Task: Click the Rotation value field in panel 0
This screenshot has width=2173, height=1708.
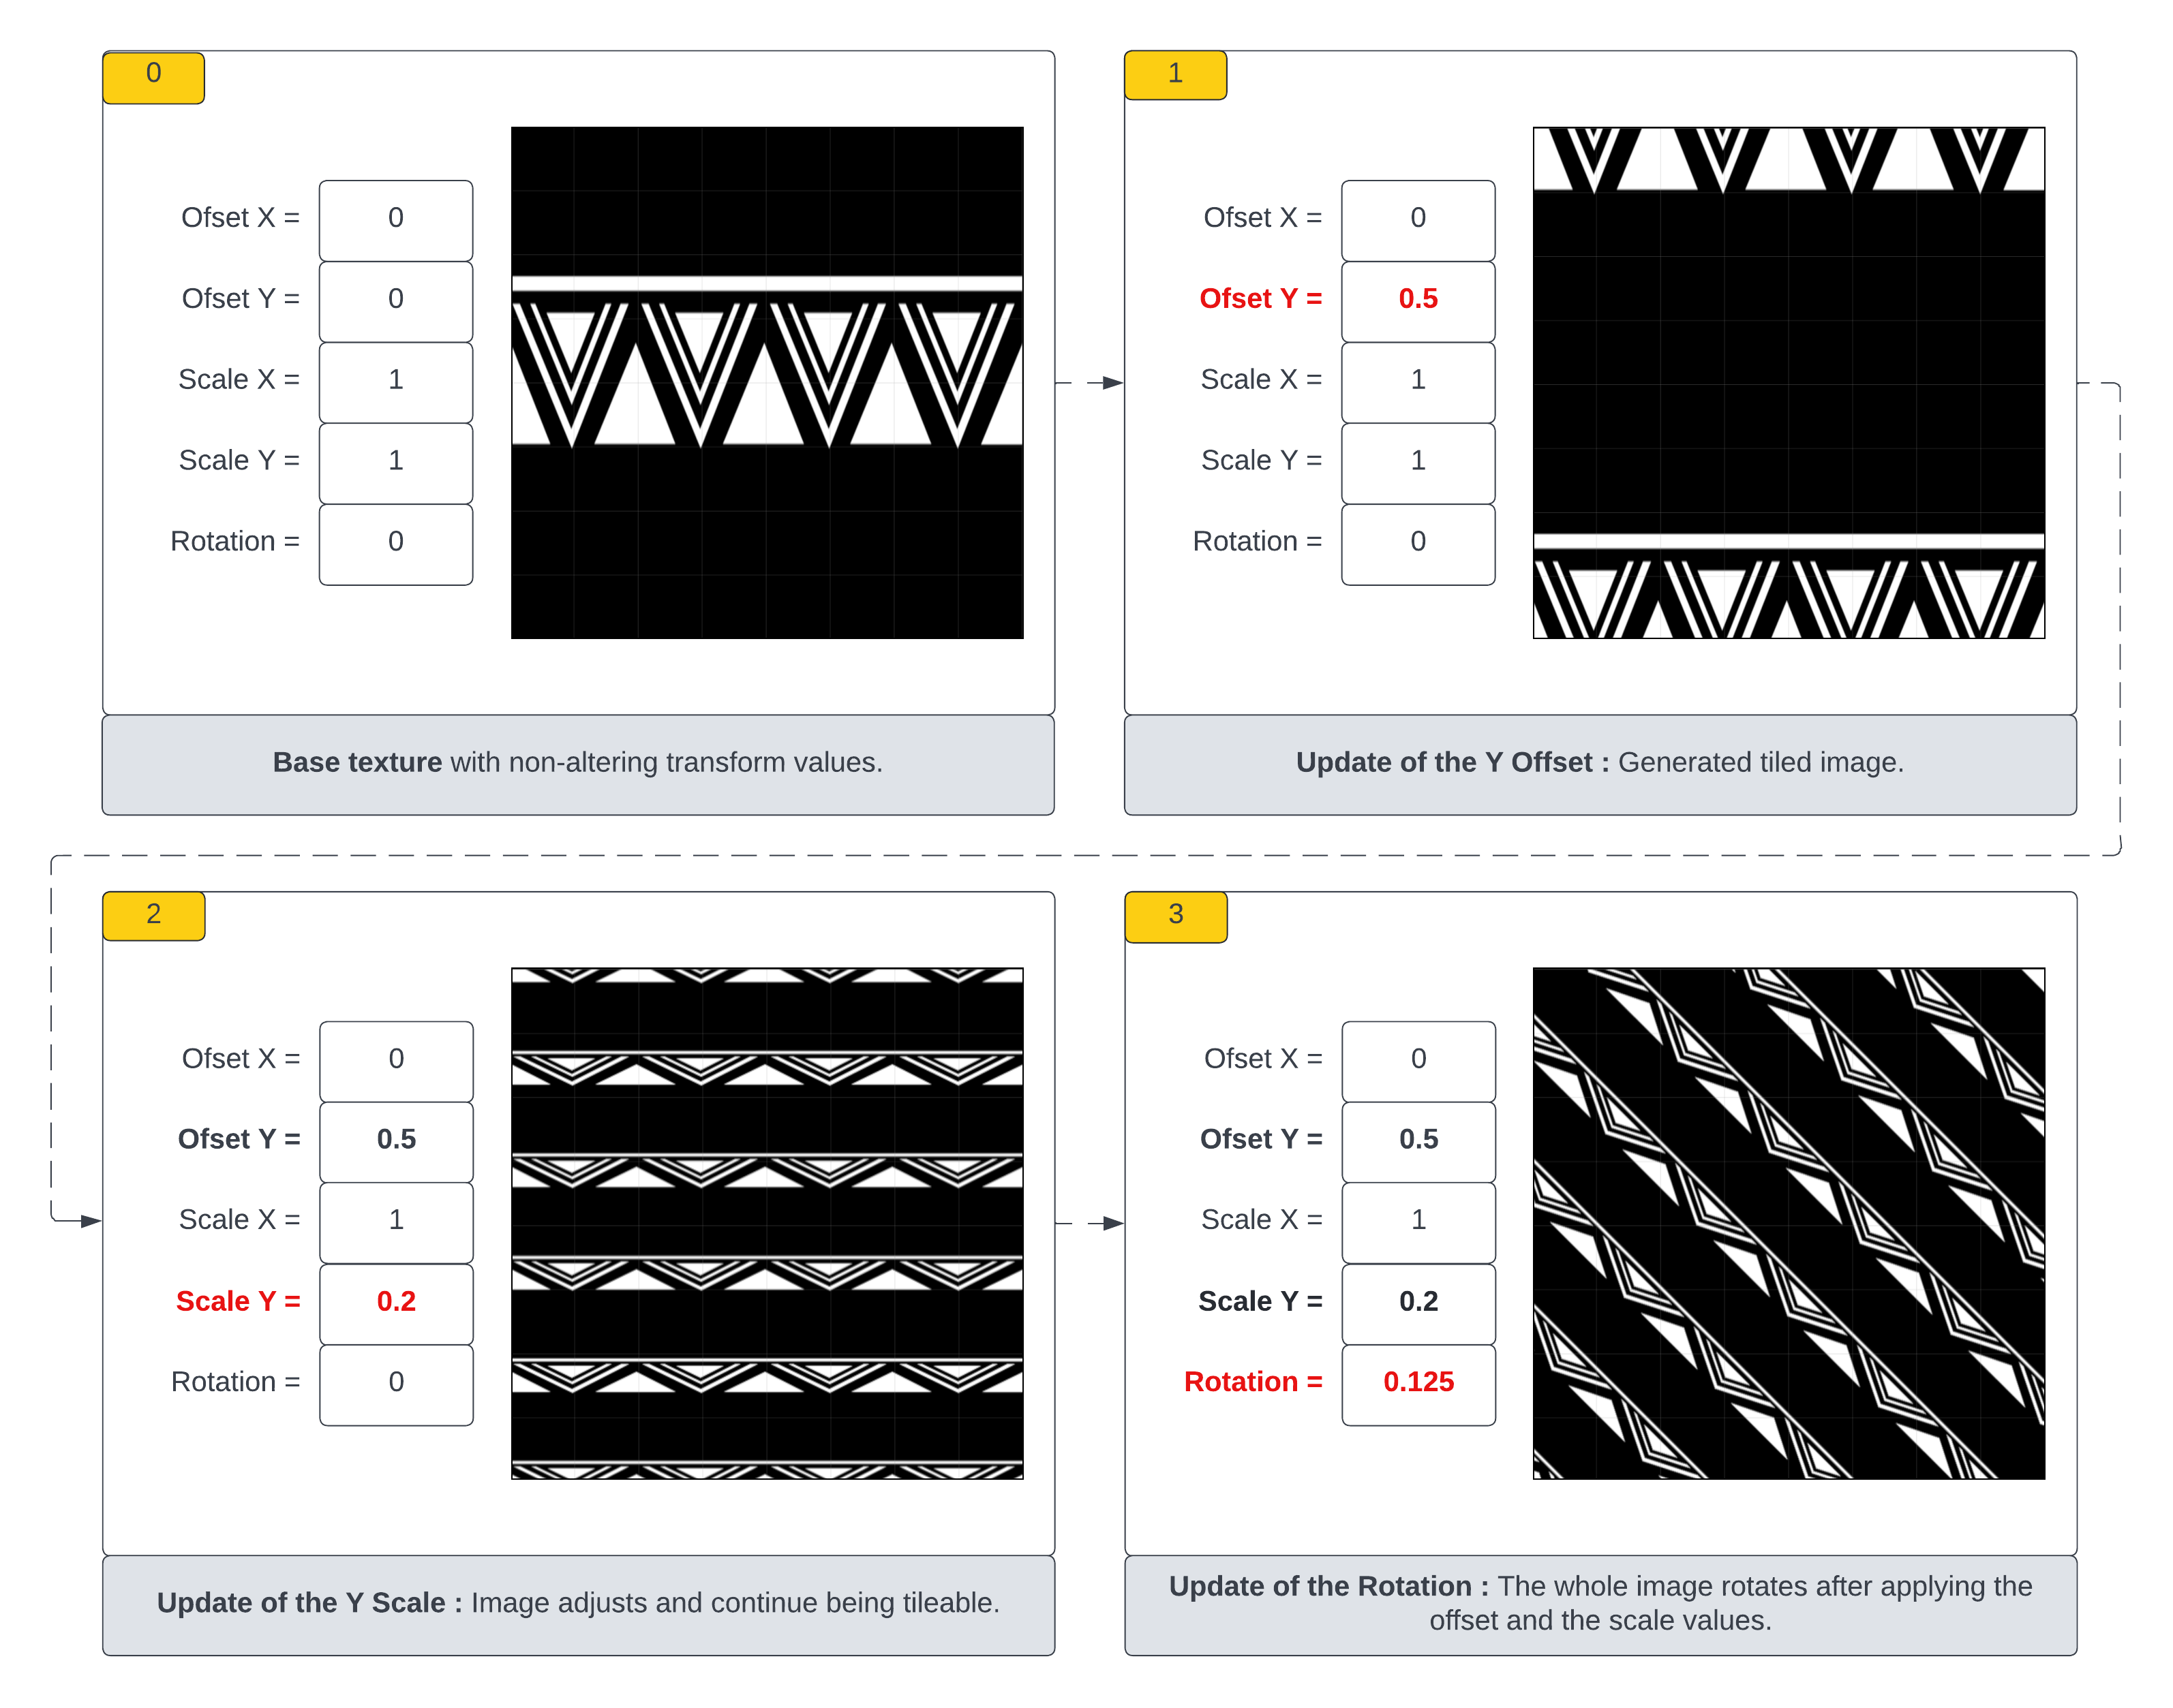Action: click(x=395, y=544)
